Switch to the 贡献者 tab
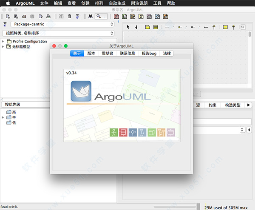This screenshot has width=255, height=210. tap(108, 54)
